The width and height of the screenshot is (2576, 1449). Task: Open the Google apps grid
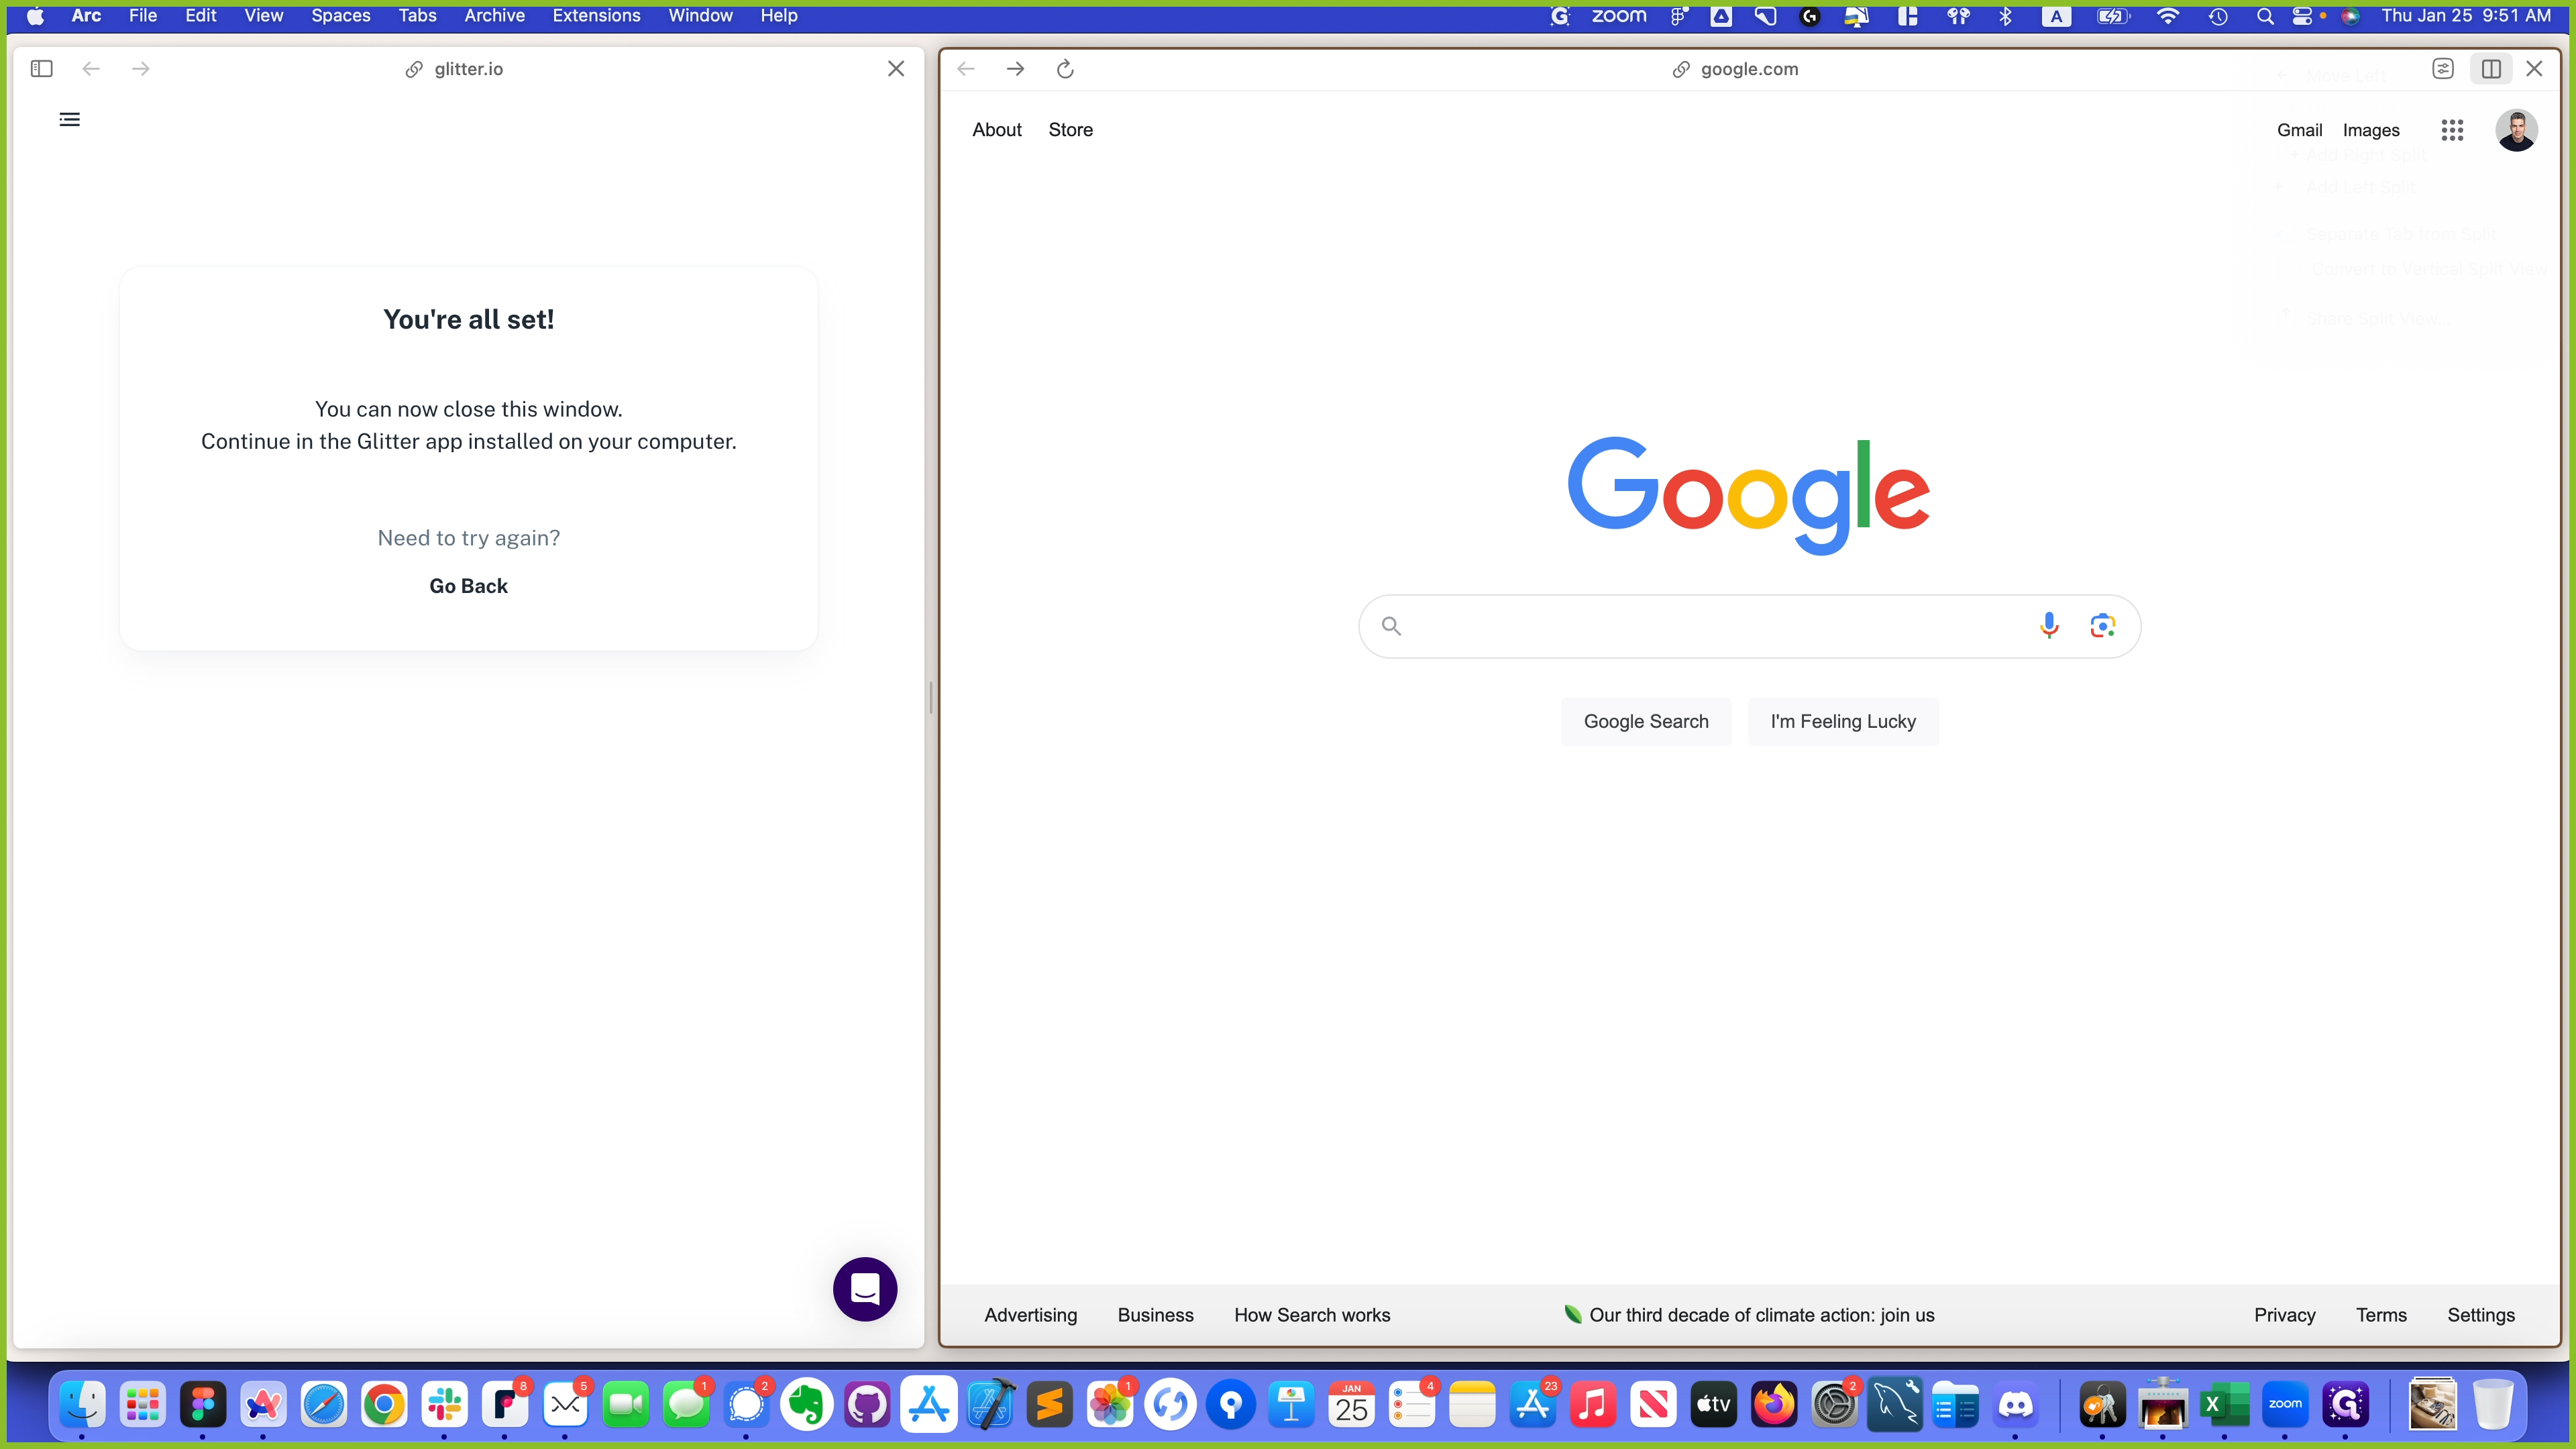(2452, 130)
